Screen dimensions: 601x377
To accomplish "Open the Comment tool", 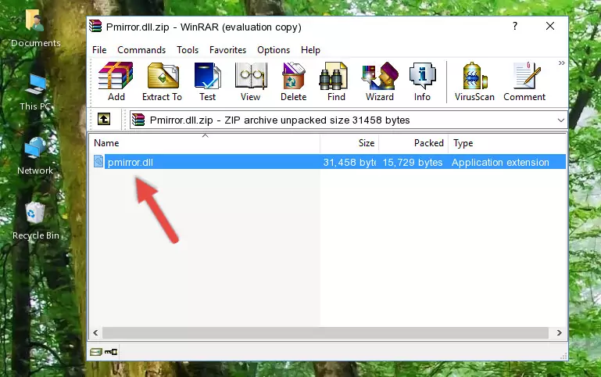I will [x=524, y=81].
